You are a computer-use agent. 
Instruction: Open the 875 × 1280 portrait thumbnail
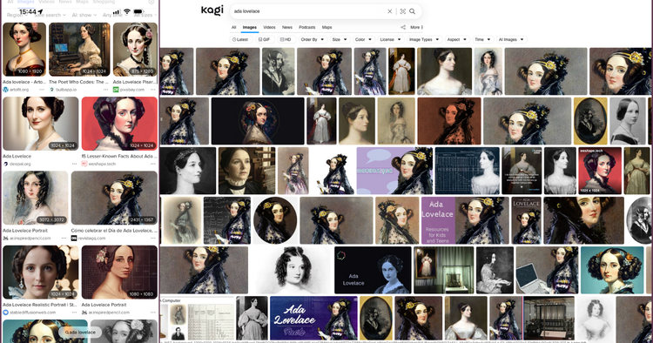[135, 49]
